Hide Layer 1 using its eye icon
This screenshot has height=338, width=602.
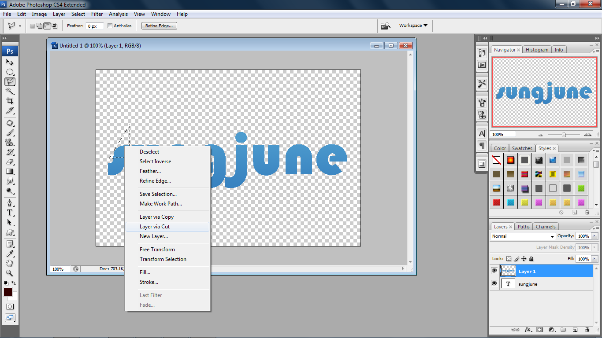coord(494,271)
